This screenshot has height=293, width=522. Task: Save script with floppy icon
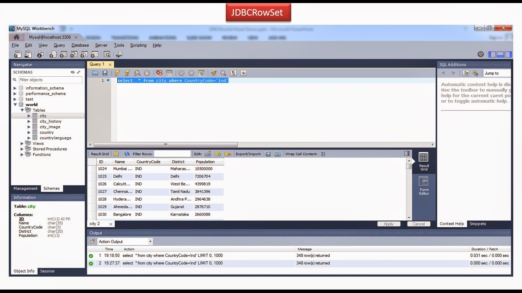pyautogui.click(x=105, y=73)
